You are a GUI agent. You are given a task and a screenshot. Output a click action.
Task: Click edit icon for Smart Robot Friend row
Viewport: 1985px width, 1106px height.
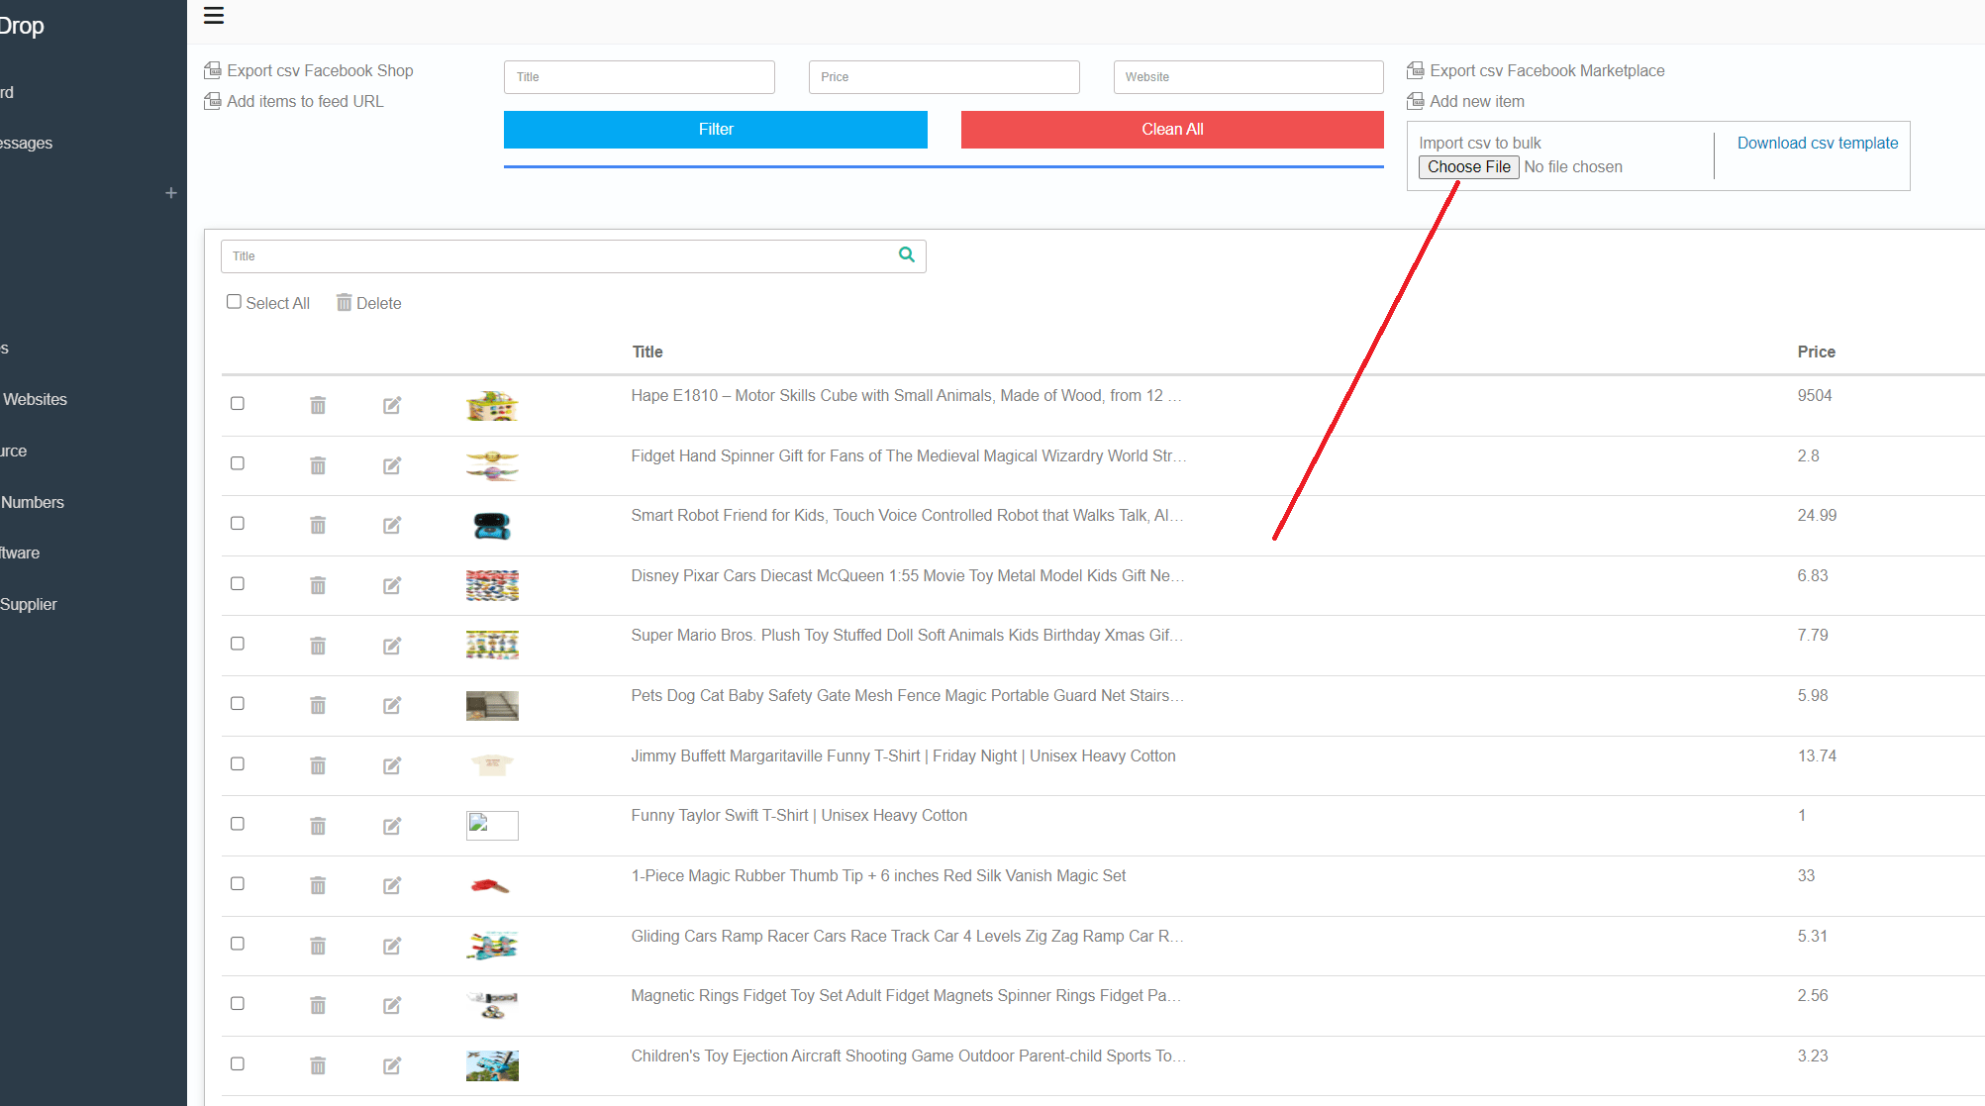(392, 525)
